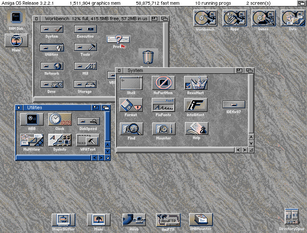Image resolution: width=307 pixels, height=233 pixels.
Task: Select the Trashcan icon
Action: click(148, 57)
